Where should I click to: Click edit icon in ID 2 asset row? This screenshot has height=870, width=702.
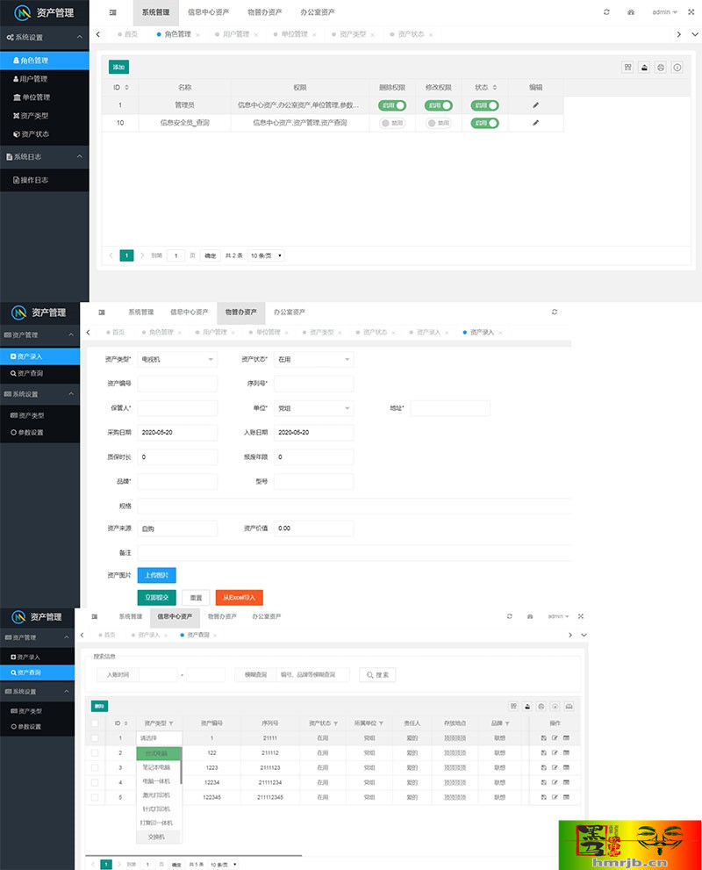click(555, 753)
